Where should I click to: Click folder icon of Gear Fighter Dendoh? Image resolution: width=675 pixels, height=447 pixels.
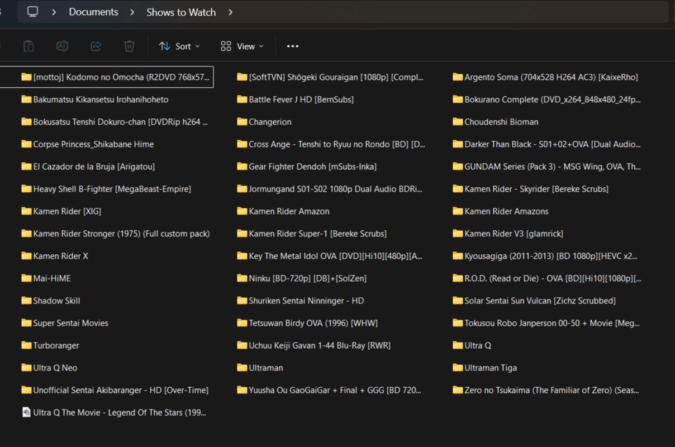242,167
